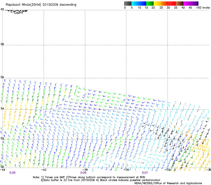Click the red 30-35 knots color swatch
211x185 pixels.
[x=172, y=3]
